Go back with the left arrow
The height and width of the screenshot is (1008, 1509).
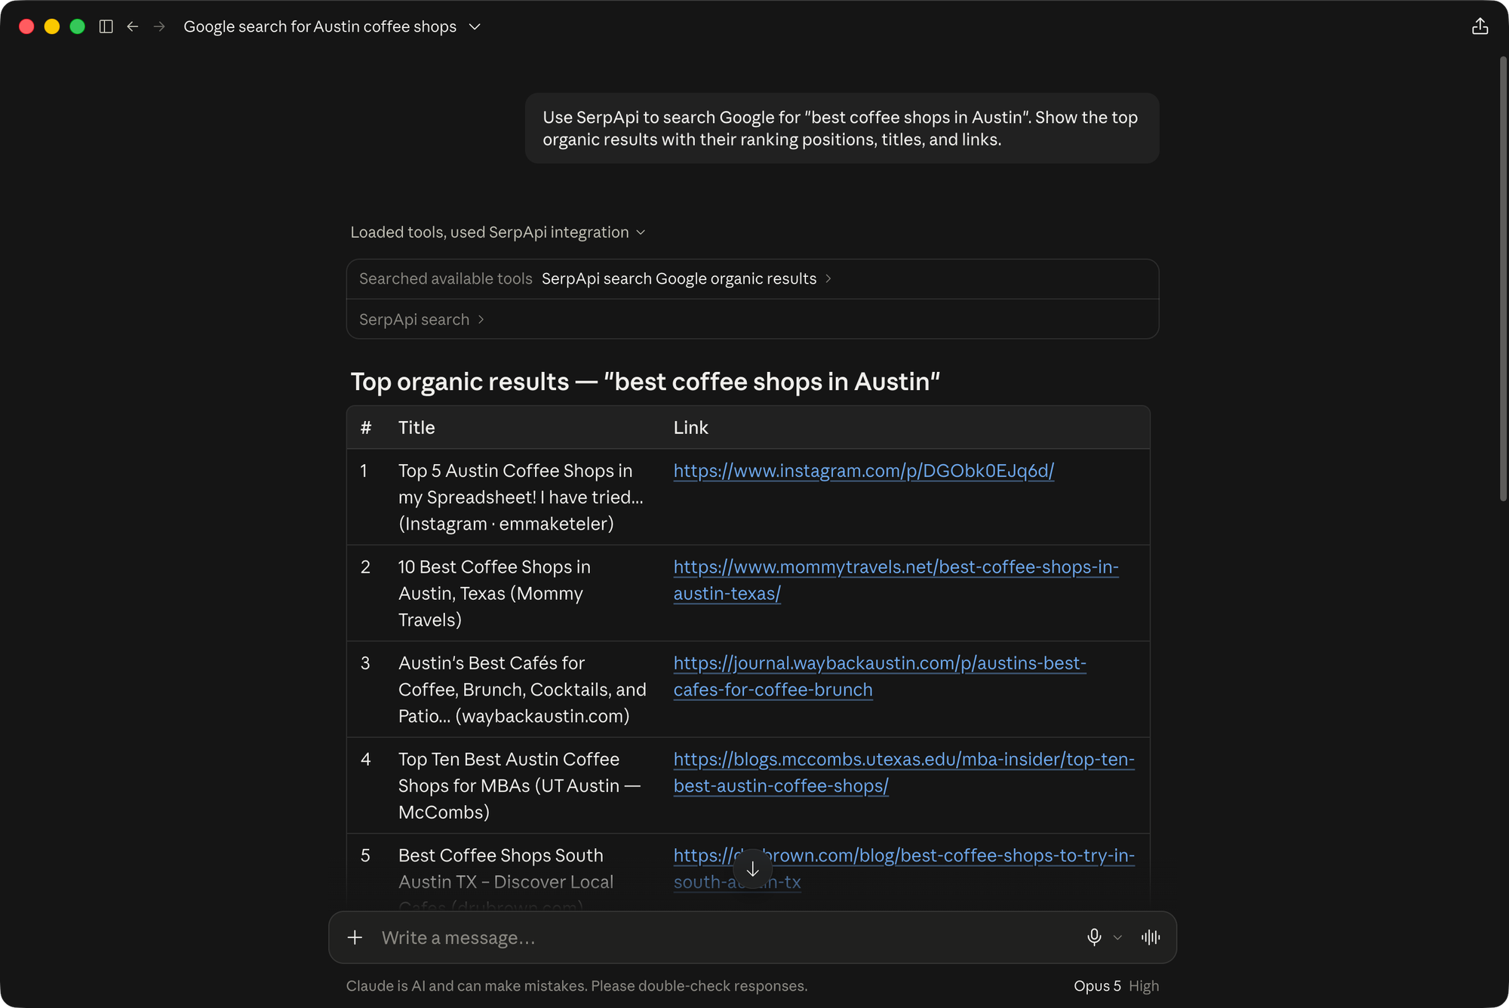click(x=133, y=26)
